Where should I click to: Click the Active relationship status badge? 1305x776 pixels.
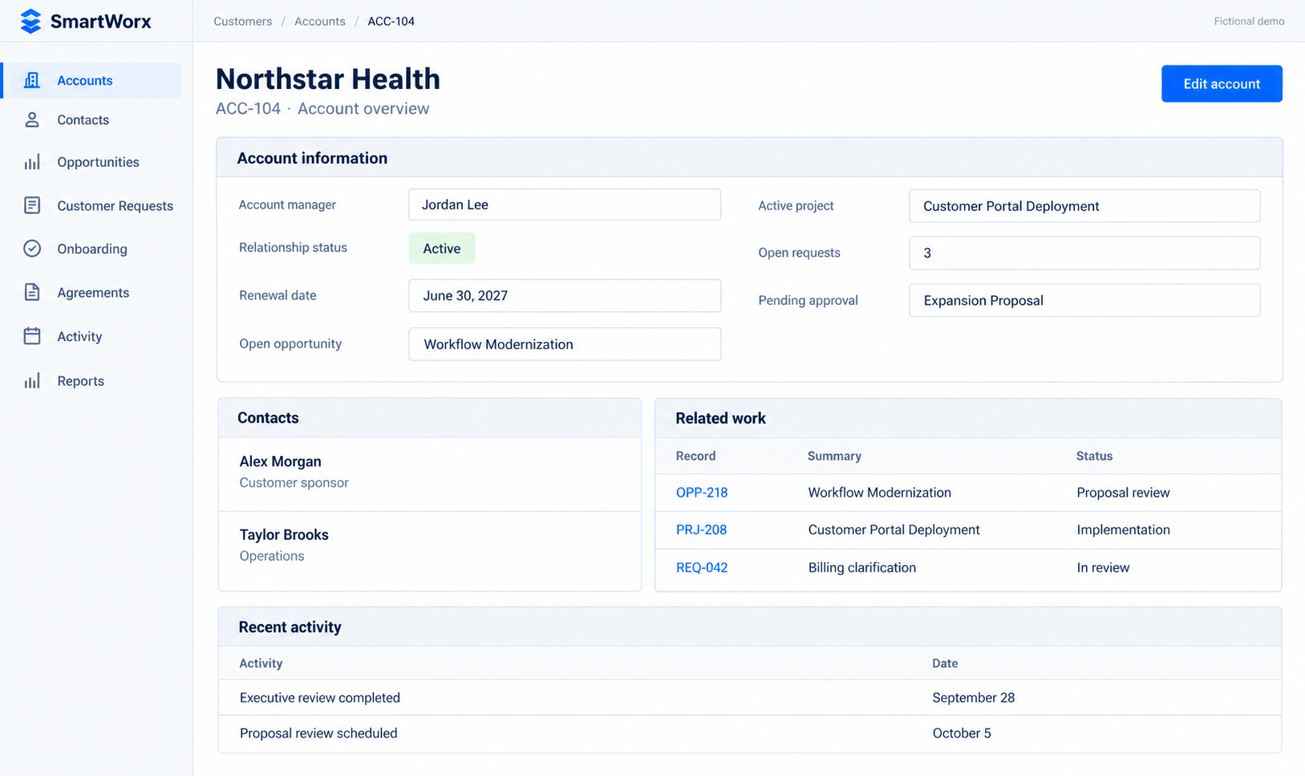pos(442,249)
